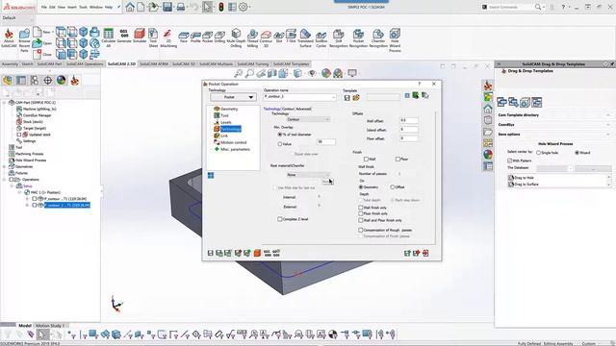Select the Offset radio button

pos(392,187)
